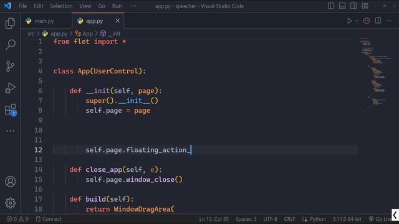
Task: Open the Extensions view
Action: tap(11, 110)
